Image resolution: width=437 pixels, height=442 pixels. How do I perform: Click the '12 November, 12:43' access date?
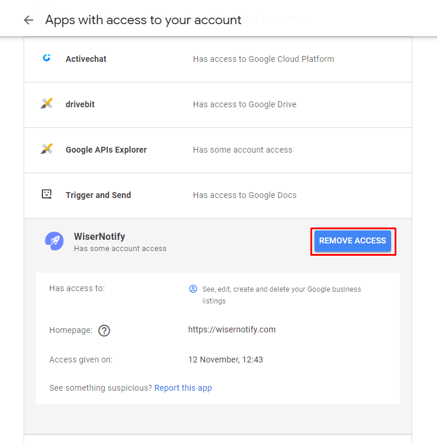click(x=226, y=359)
